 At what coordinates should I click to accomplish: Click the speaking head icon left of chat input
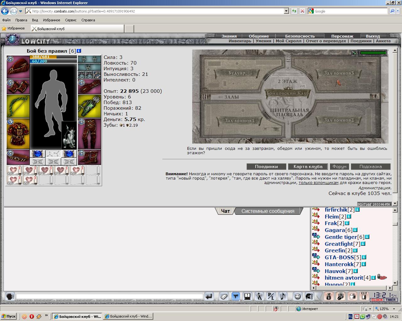click(10, 296)
